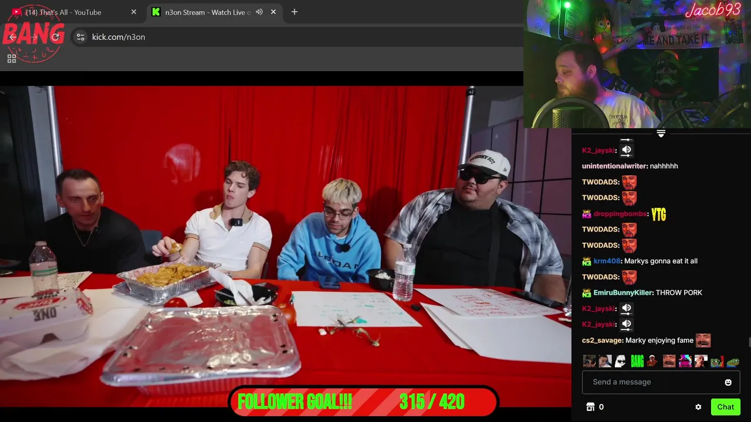
Task: Close the That's All - YouTube tab
Action: [134, 12]
